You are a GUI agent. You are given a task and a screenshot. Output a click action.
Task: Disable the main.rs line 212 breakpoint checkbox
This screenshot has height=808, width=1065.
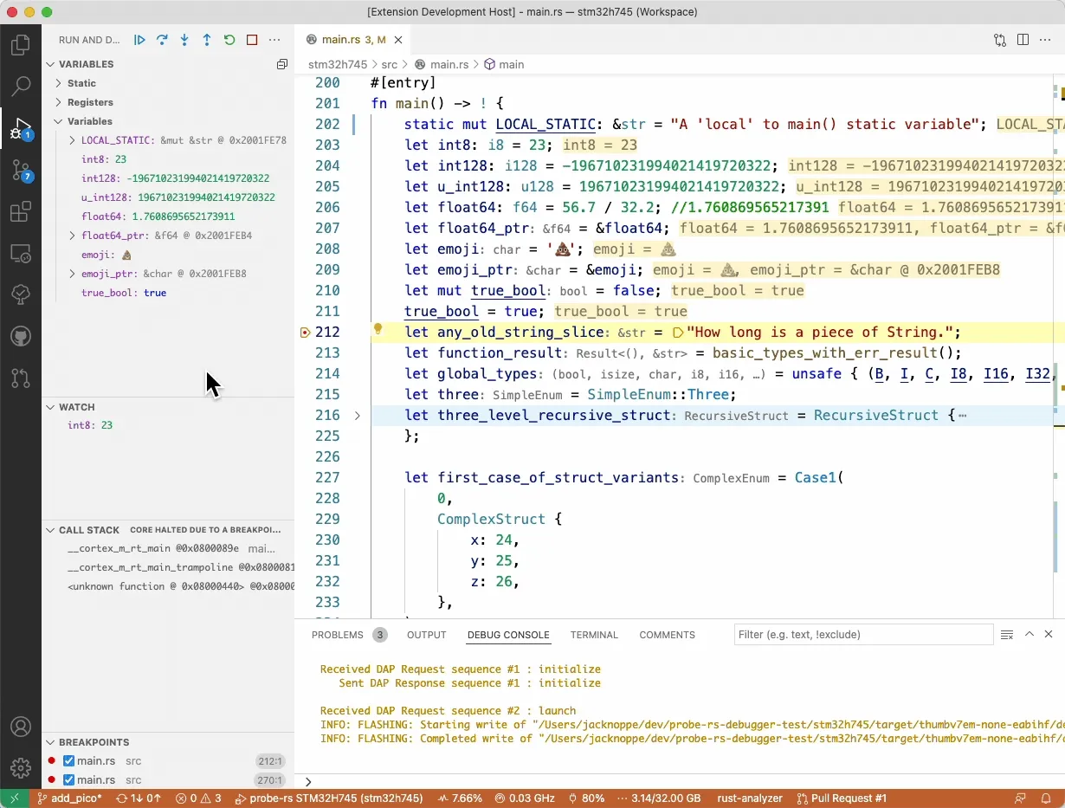click(x=69, y=761)
